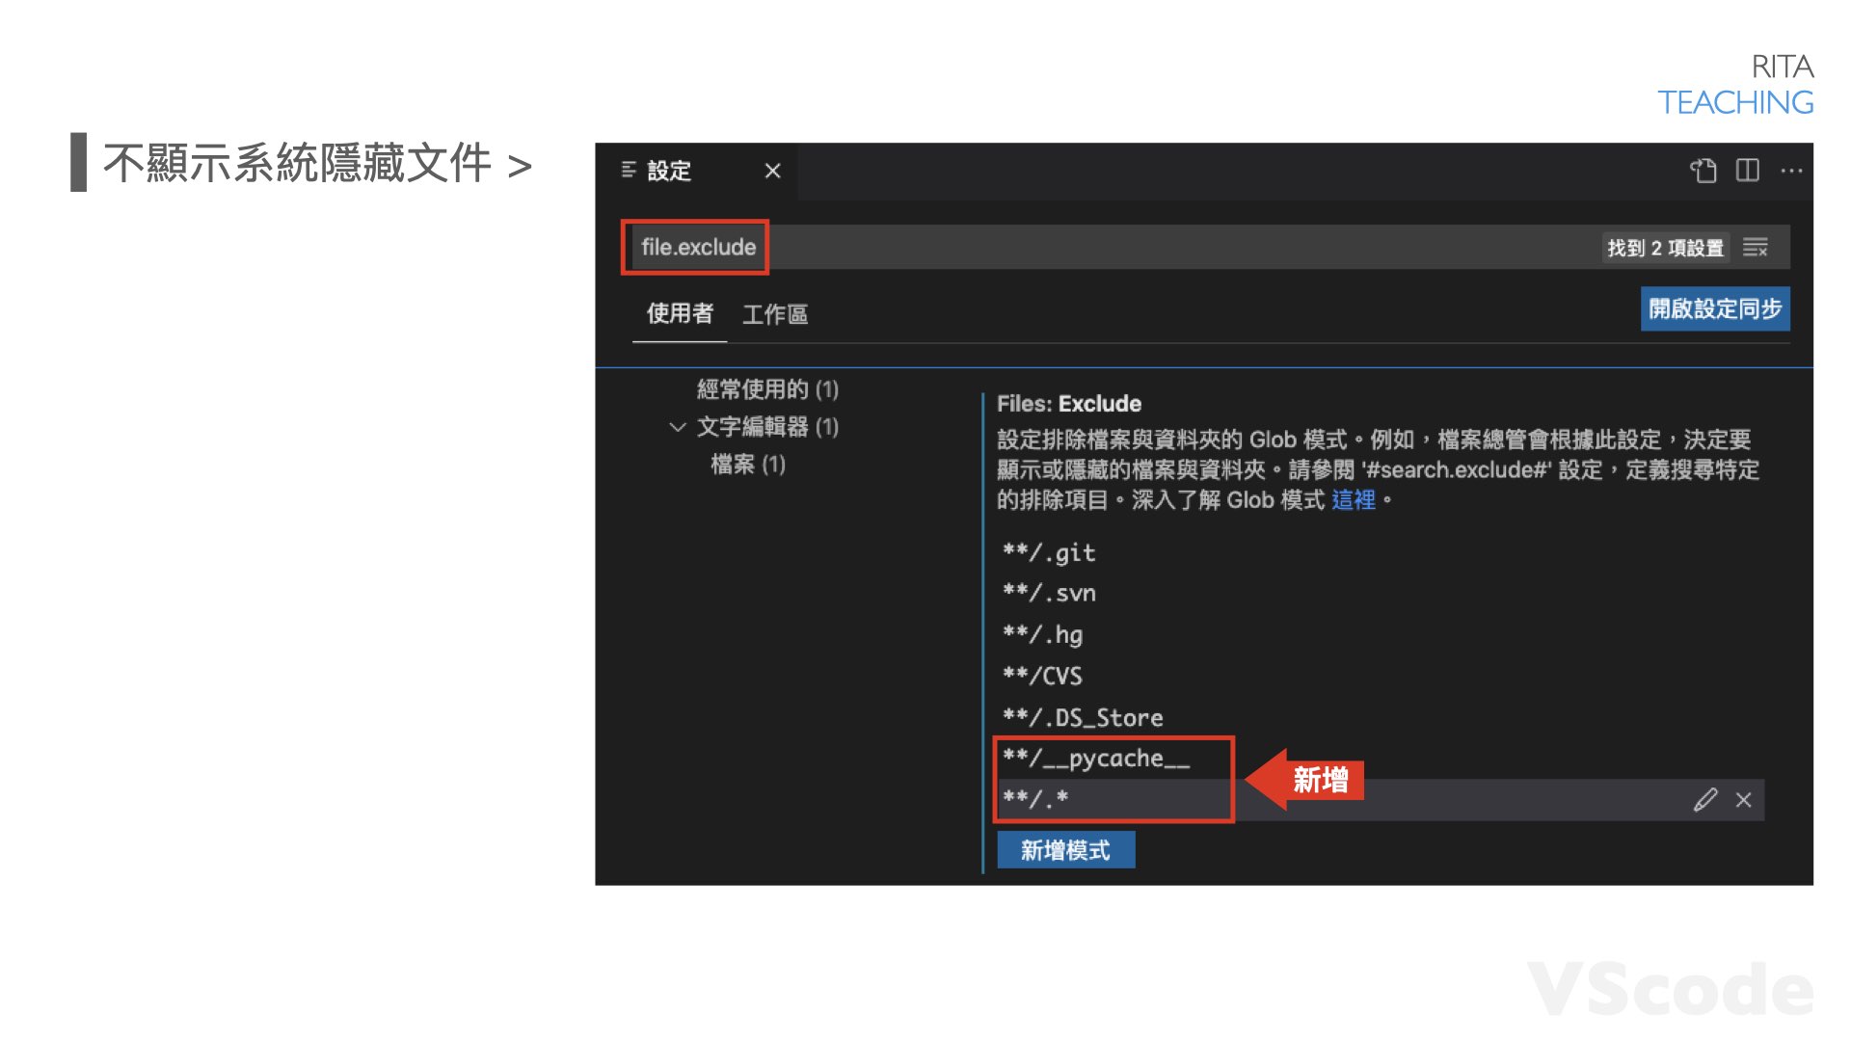This screenshot has height=1041, width=1851.
Task: Click the settings tab list icon beside 設定
Action: pyautogui.click(x=628, y=171)
